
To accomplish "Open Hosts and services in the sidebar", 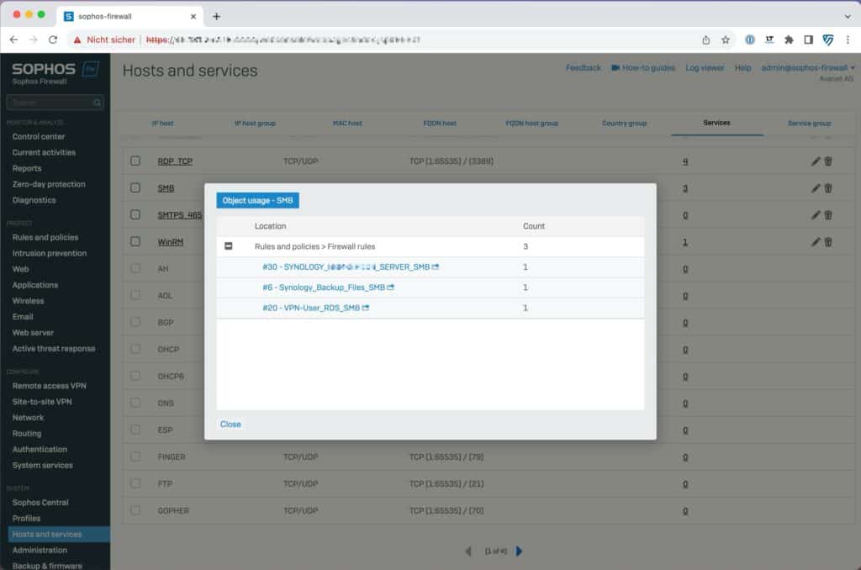I will 47,535.
